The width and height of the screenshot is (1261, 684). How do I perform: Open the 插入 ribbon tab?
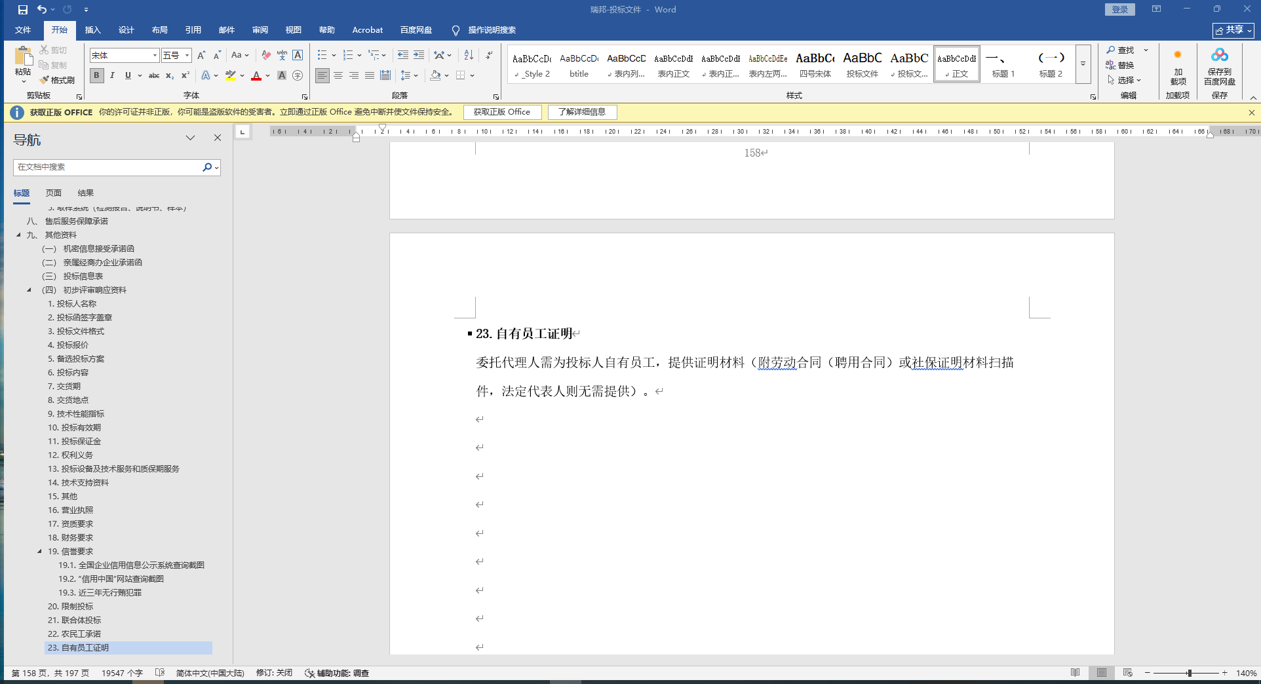coord(92,30)
